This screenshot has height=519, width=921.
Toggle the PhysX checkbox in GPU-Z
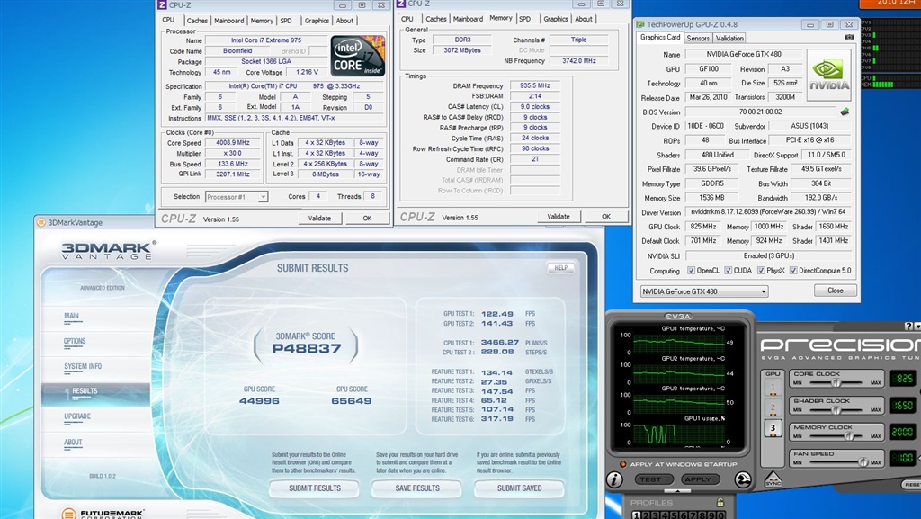761,271
